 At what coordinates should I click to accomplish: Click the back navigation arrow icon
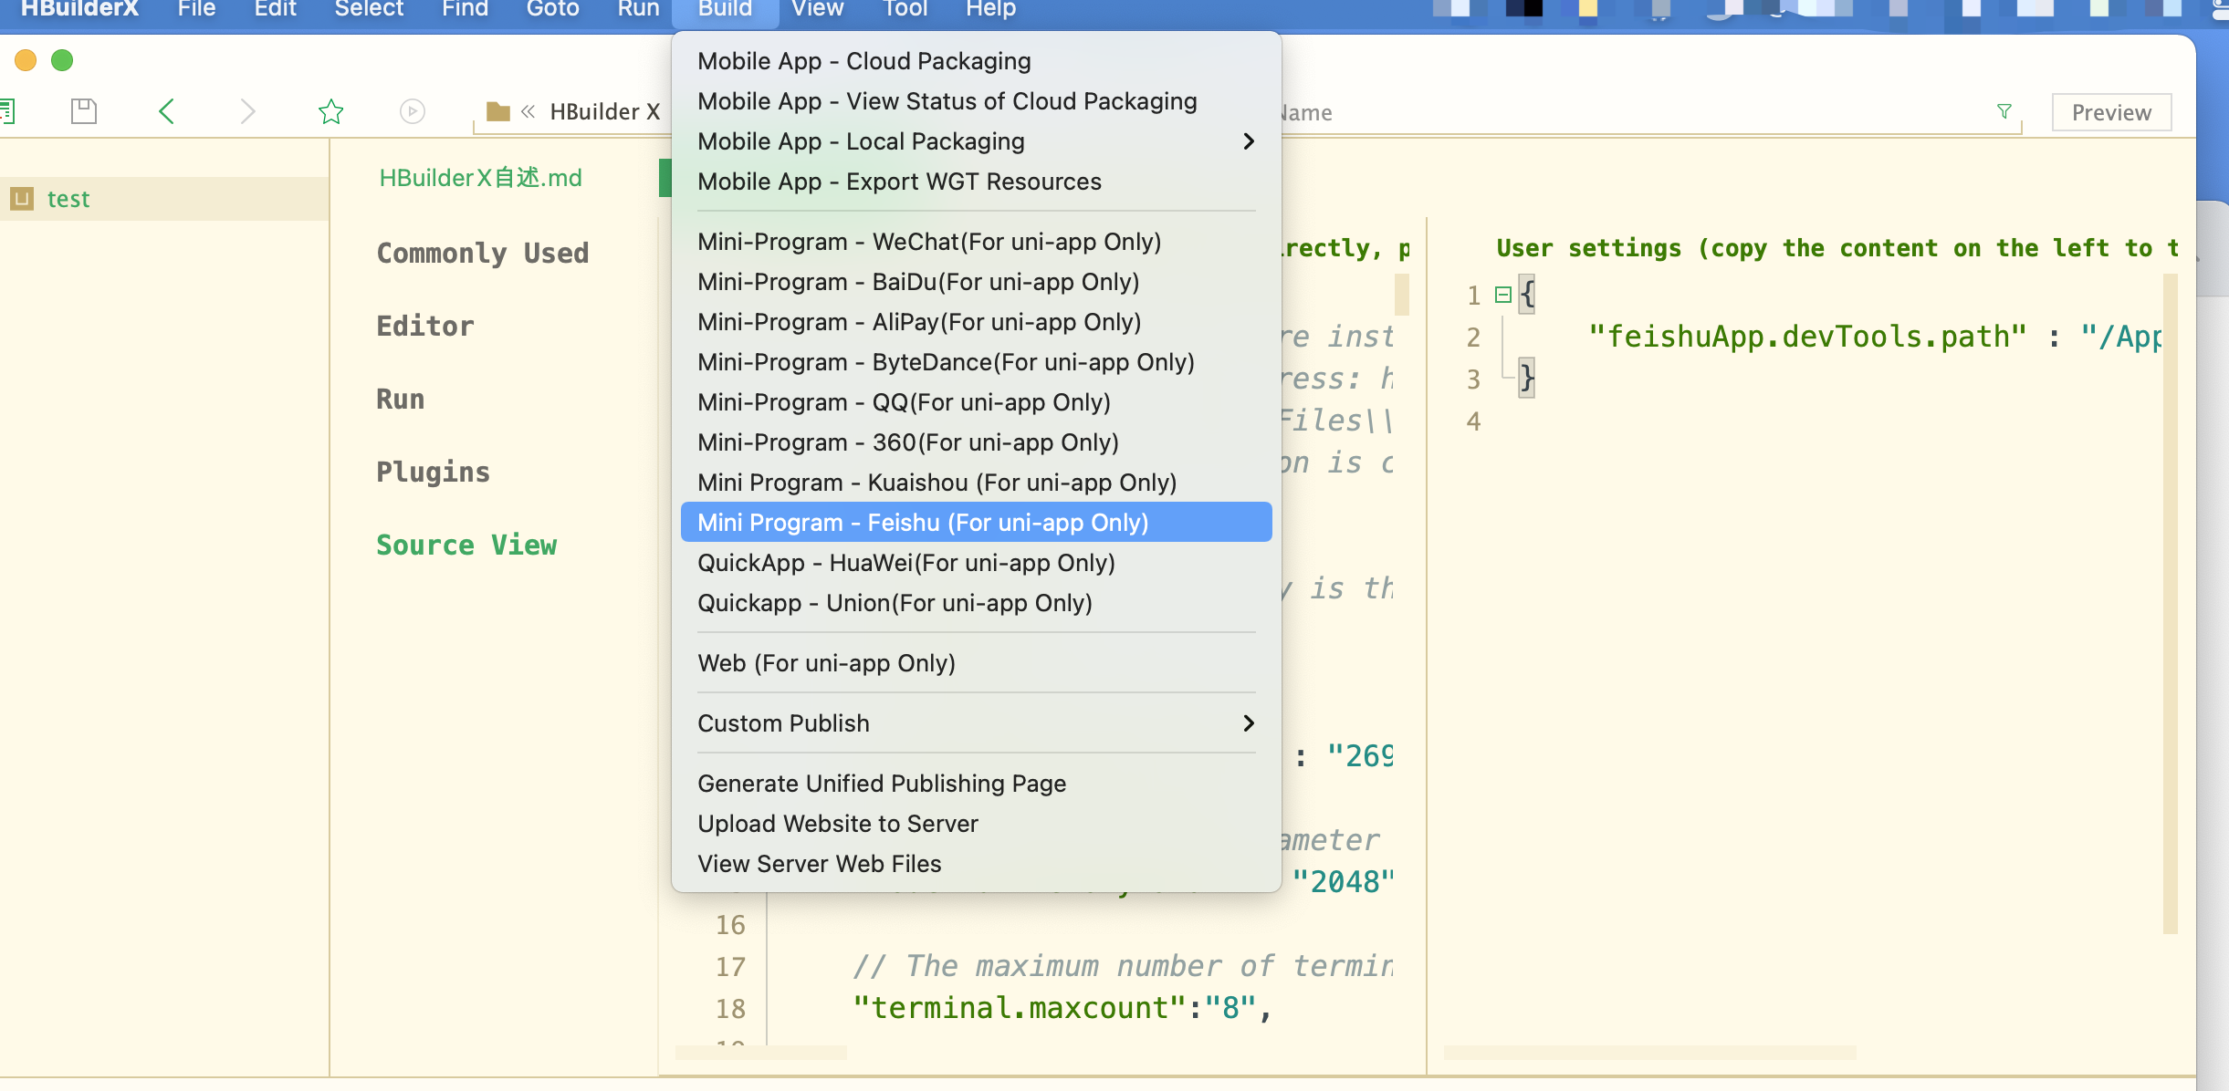166,111
